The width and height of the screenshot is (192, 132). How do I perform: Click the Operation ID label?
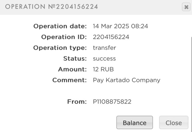point(64,37)
